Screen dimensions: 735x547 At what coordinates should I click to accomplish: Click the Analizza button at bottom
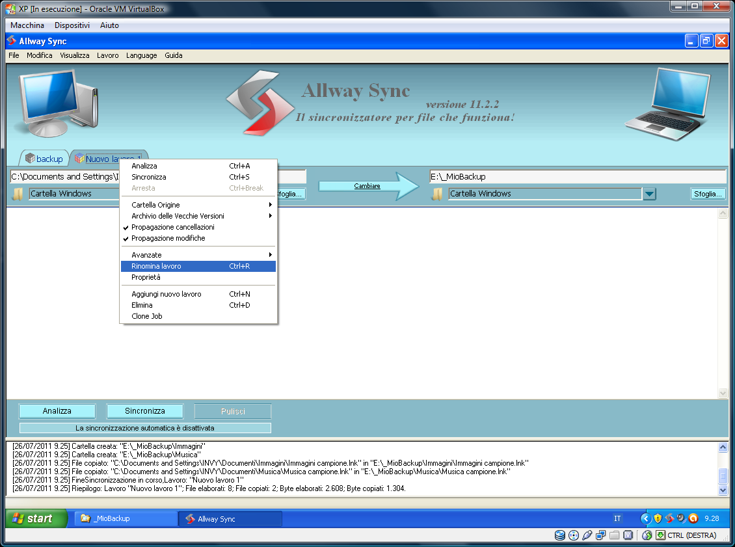pyautogui.click(x=57, y=411)
